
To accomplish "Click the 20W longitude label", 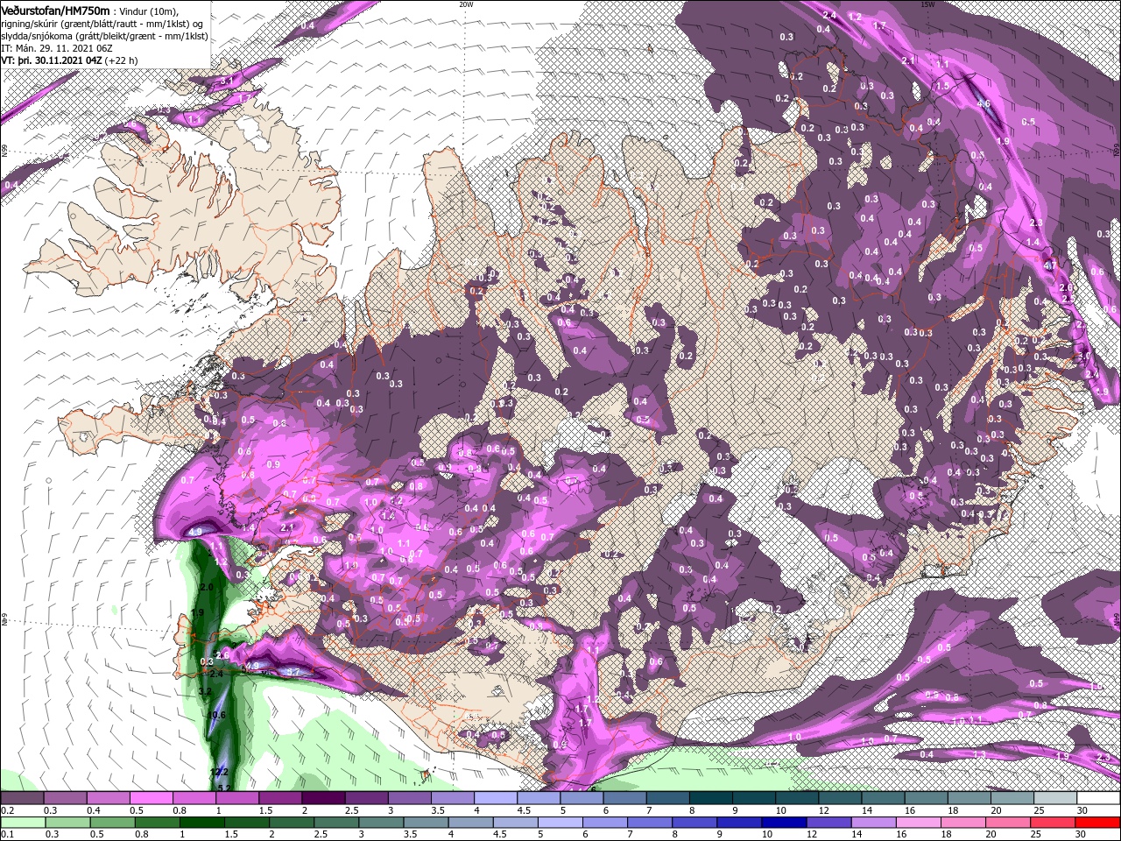I will [466, 4].
